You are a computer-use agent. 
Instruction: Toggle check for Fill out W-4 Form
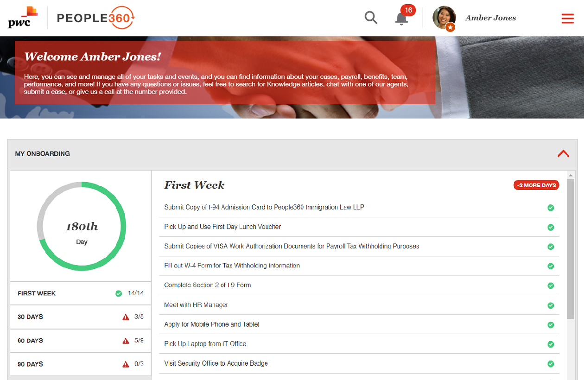click(551, 266)
